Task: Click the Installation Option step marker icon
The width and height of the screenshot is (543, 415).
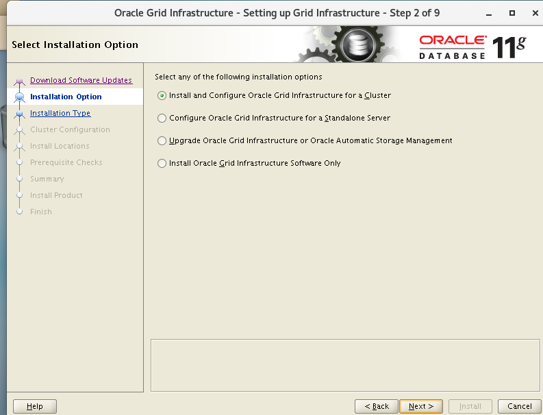Action: [x=19, y=97]
